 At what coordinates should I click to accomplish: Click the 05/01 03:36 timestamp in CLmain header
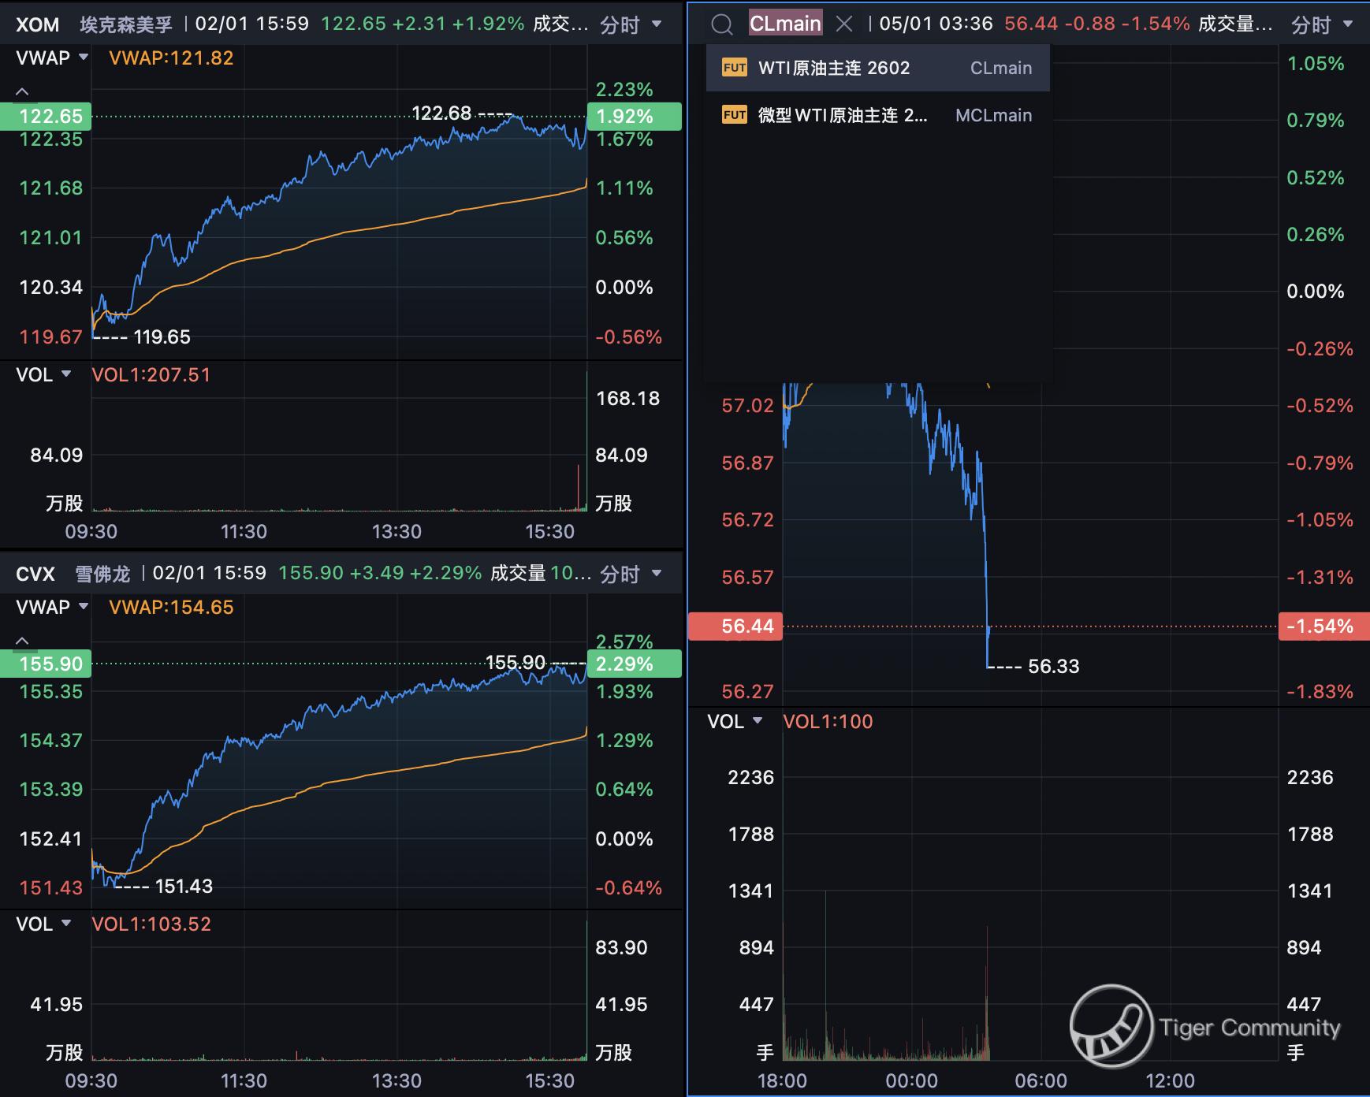click(936, 24)
